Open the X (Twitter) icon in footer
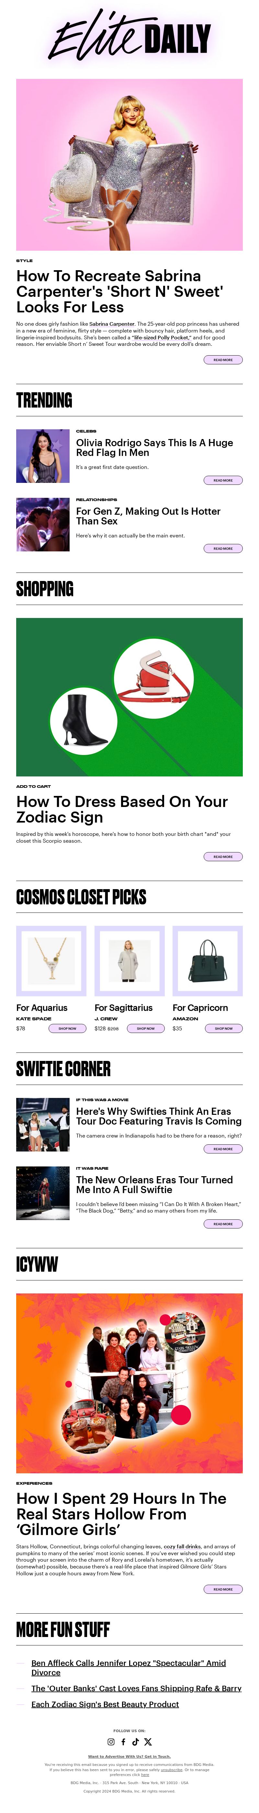The height and width of the screenshot is (1813, 259). coord(148,1742)
